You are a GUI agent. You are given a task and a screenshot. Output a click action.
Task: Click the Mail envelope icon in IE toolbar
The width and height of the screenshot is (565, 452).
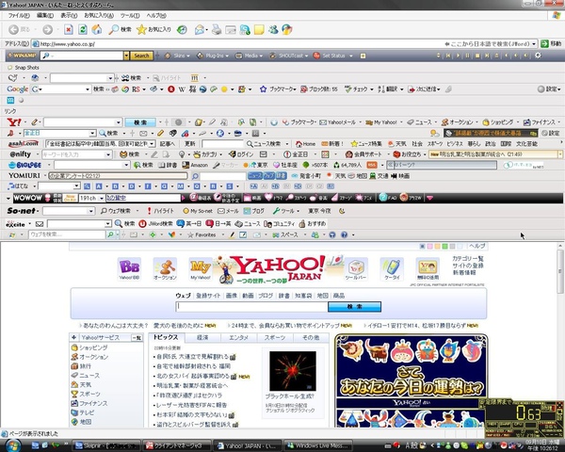200,29
